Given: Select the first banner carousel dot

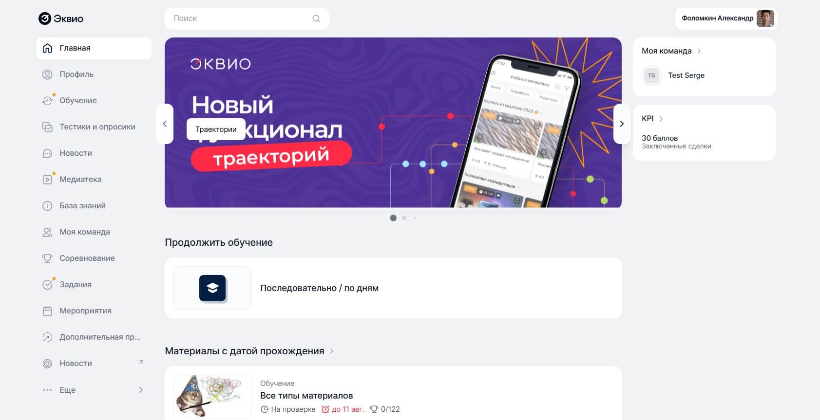Looking at the screenshot, I should (393, 218).
